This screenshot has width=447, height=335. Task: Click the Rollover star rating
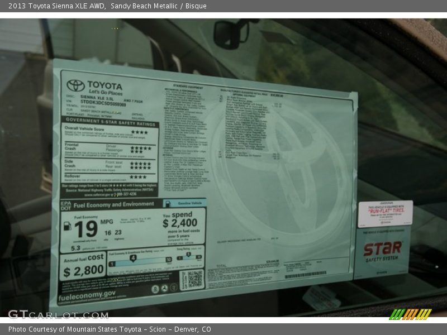pyautogui.click(x=138, y=177)
